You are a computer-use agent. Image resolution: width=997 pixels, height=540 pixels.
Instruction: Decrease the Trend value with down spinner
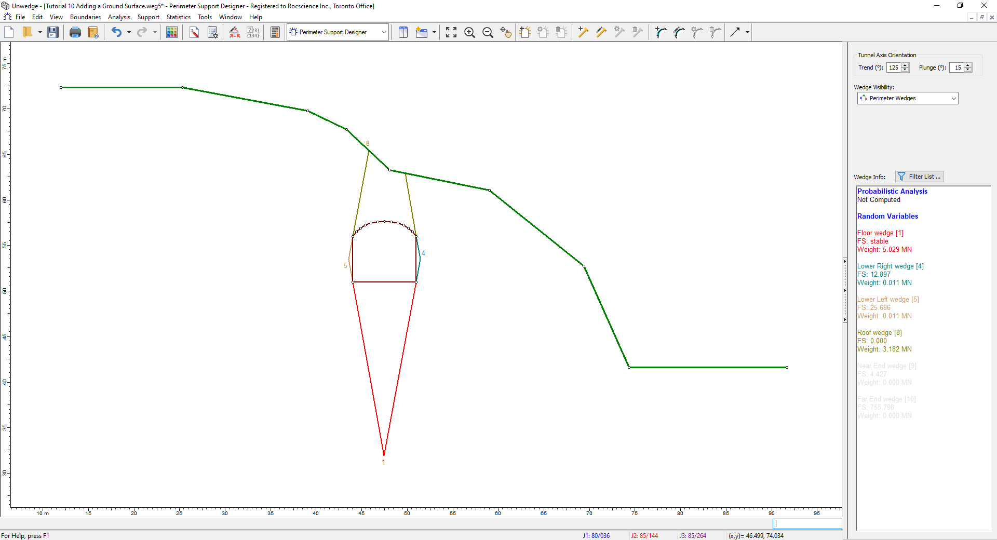point(905,70)
